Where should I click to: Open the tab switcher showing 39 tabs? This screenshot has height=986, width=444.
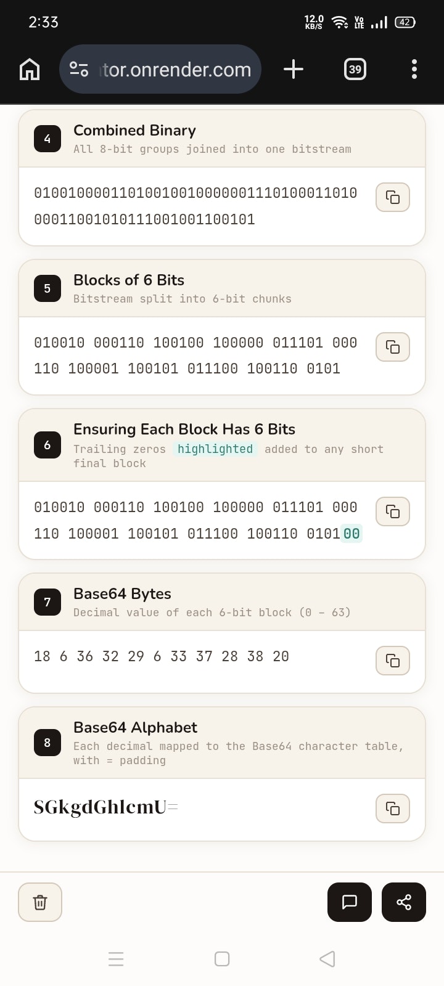coord(355,69)
